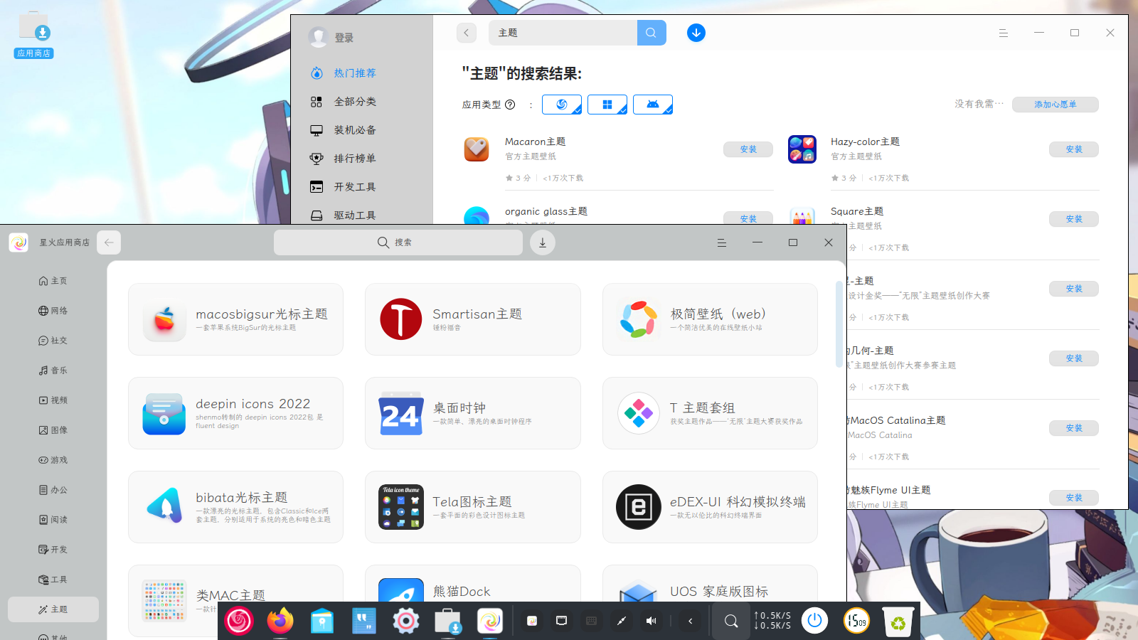Open the blue download manager in the back store
Image resolution: width=1138 pixels, height=640 pixels.
tap(696, 33)
